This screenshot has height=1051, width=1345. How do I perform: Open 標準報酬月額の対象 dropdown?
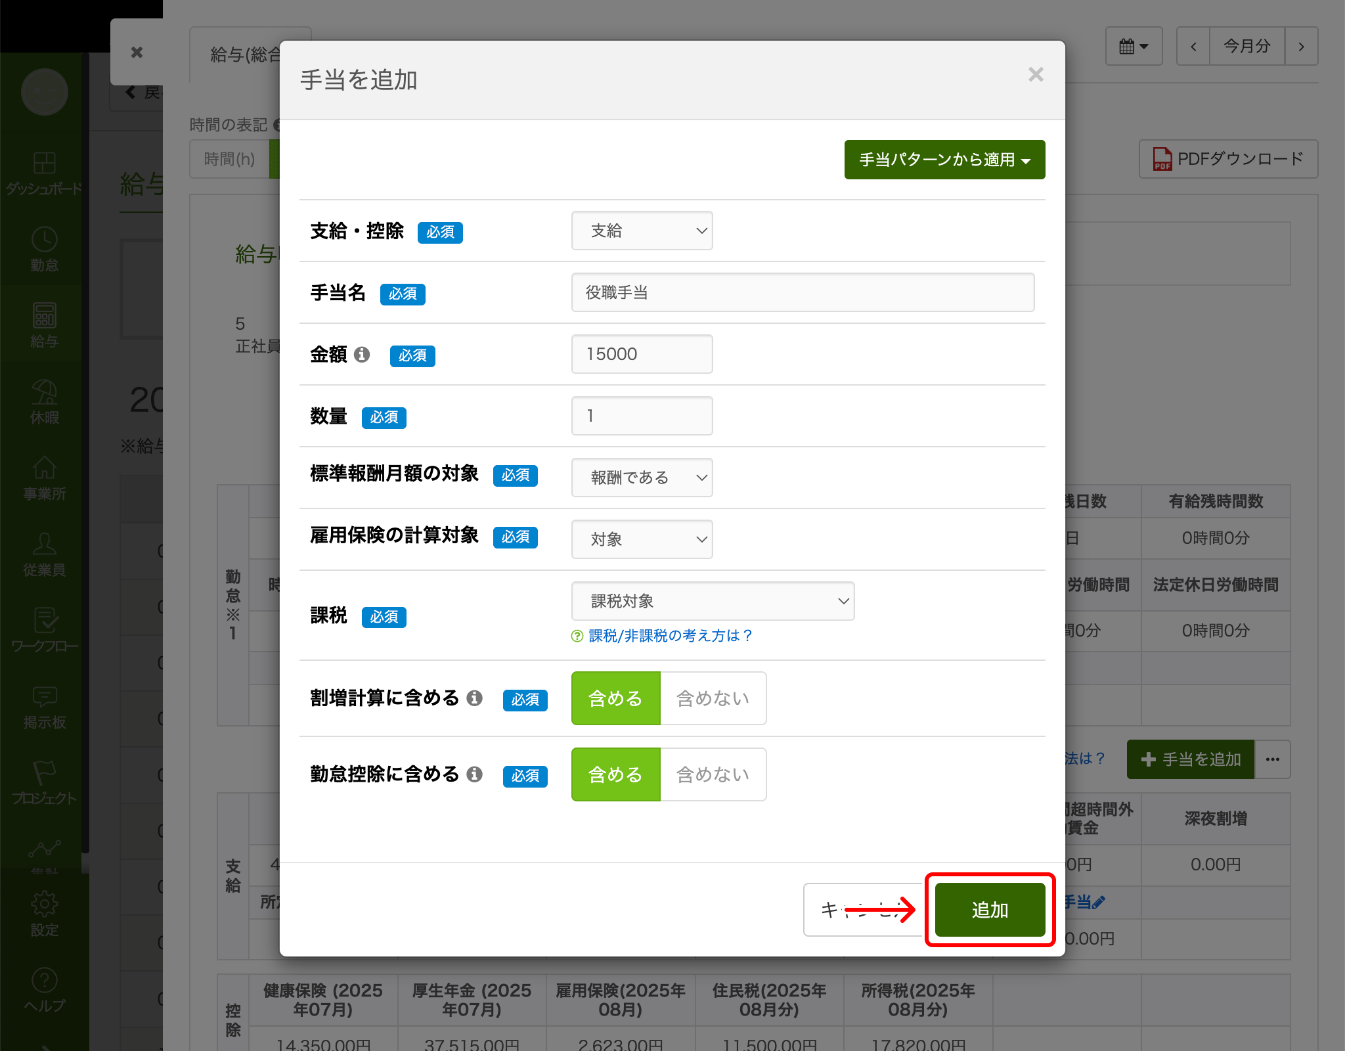coord(642,478)
